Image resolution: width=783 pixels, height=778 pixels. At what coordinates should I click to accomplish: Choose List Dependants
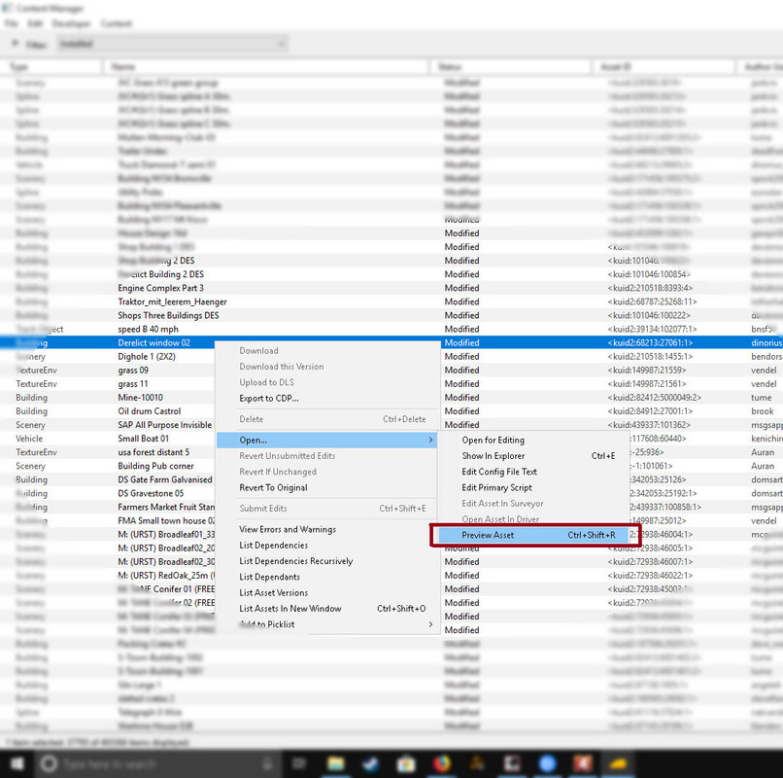326,577
